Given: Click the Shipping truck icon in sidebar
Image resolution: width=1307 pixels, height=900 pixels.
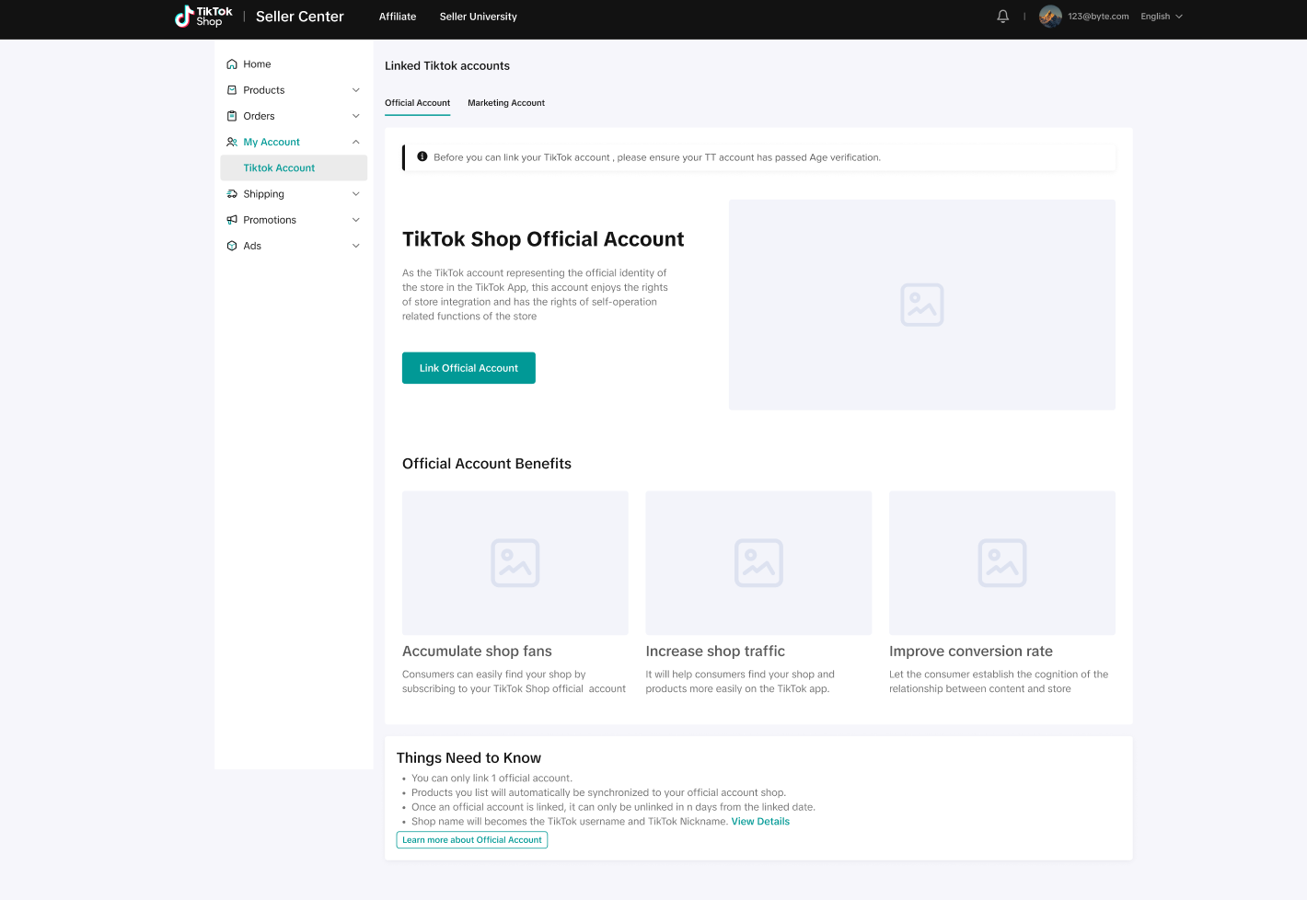Looking at the screenshot, I should 232,194.
